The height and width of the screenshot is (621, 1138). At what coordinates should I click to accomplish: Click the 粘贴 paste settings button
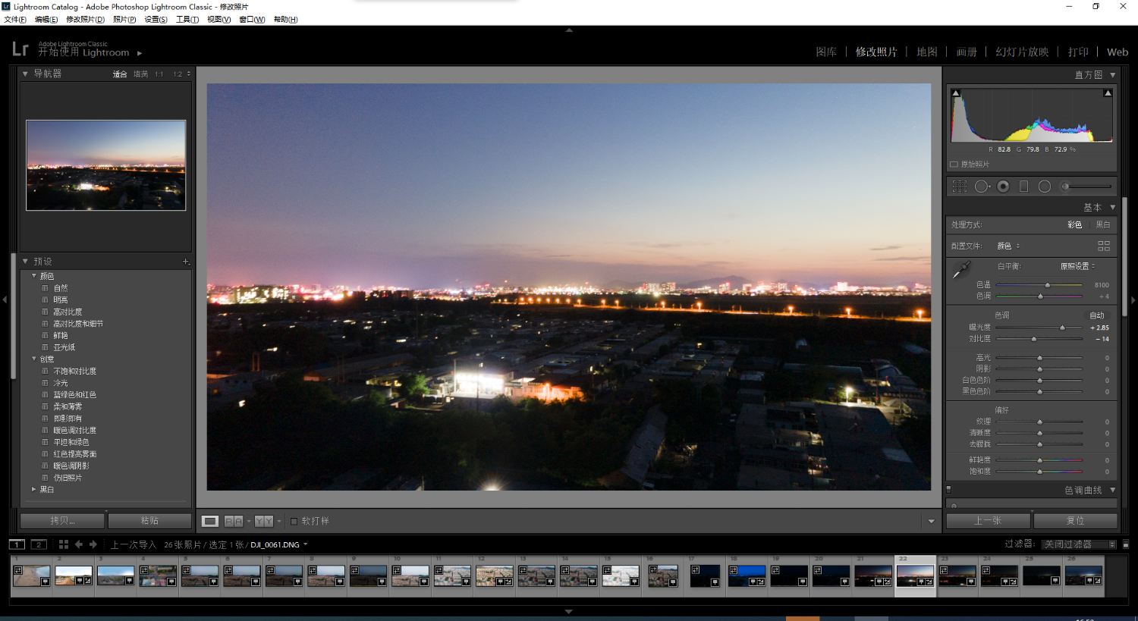click(x=149, y=521)
